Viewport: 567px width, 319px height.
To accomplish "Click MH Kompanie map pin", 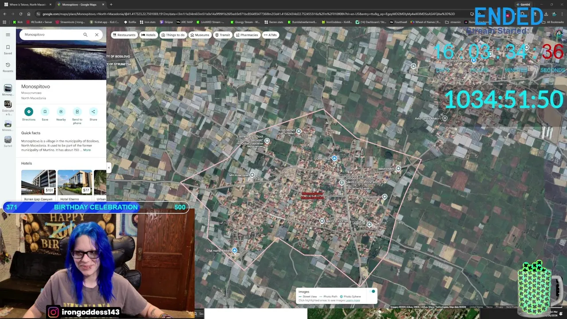I will (x=252, y=175).
